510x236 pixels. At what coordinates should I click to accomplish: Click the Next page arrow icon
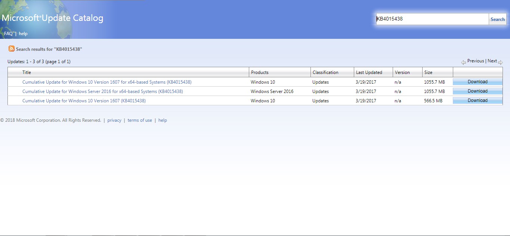click(x=501, y=62)
